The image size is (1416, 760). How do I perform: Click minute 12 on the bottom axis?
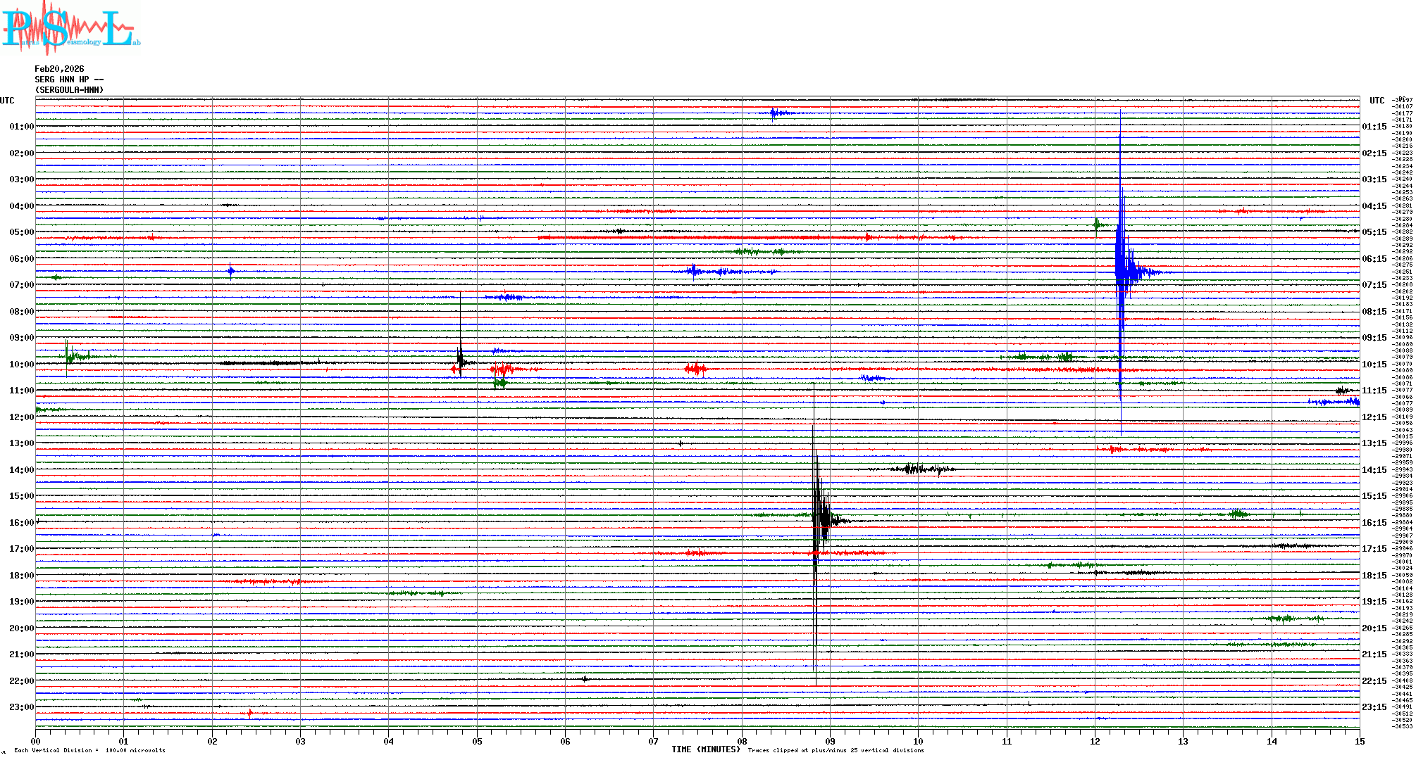1095,741
